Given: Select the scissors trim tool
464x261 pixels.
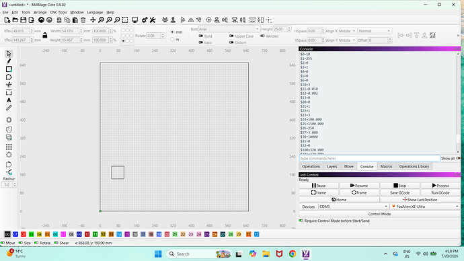Looking at the screenshot, I should 9,85.
